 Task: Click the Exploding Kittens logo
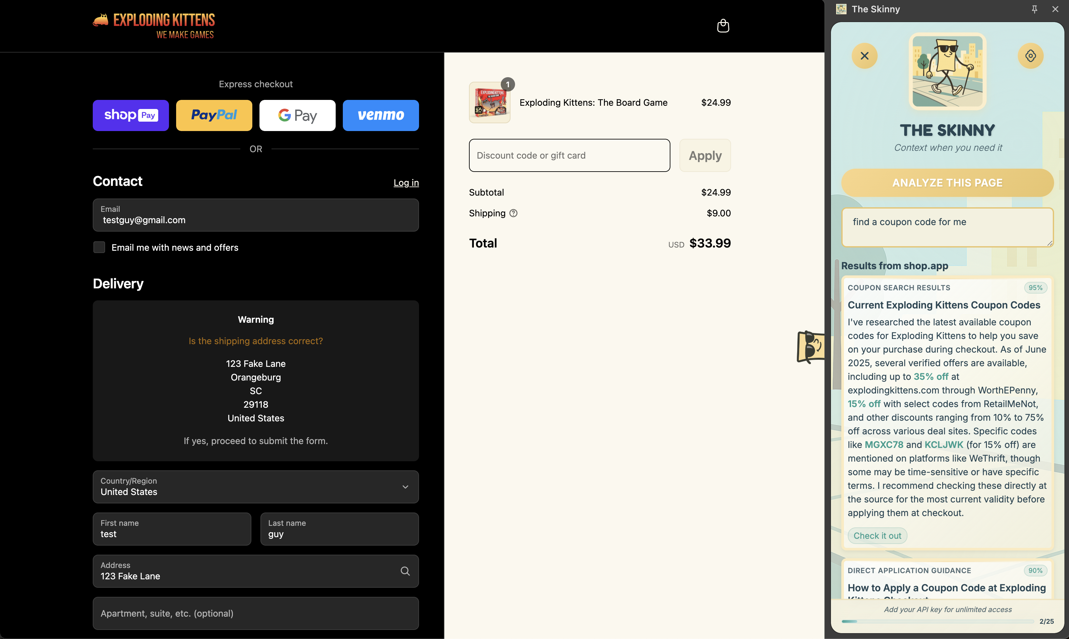point(154,26)
